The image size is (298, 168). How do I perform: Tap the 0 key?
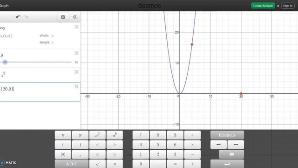point(141,164)
